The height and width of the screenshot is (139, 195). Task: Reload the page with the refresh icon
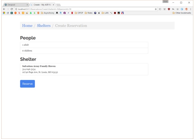(x=12, y=9)
